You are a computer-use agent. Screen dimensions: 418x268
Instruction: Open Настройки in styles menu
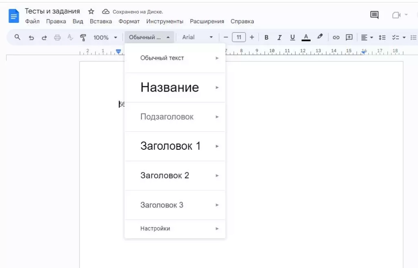(155, 228)
